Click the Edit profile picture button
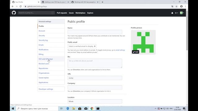Screen dimensions: 198x111 coord(136,52)
